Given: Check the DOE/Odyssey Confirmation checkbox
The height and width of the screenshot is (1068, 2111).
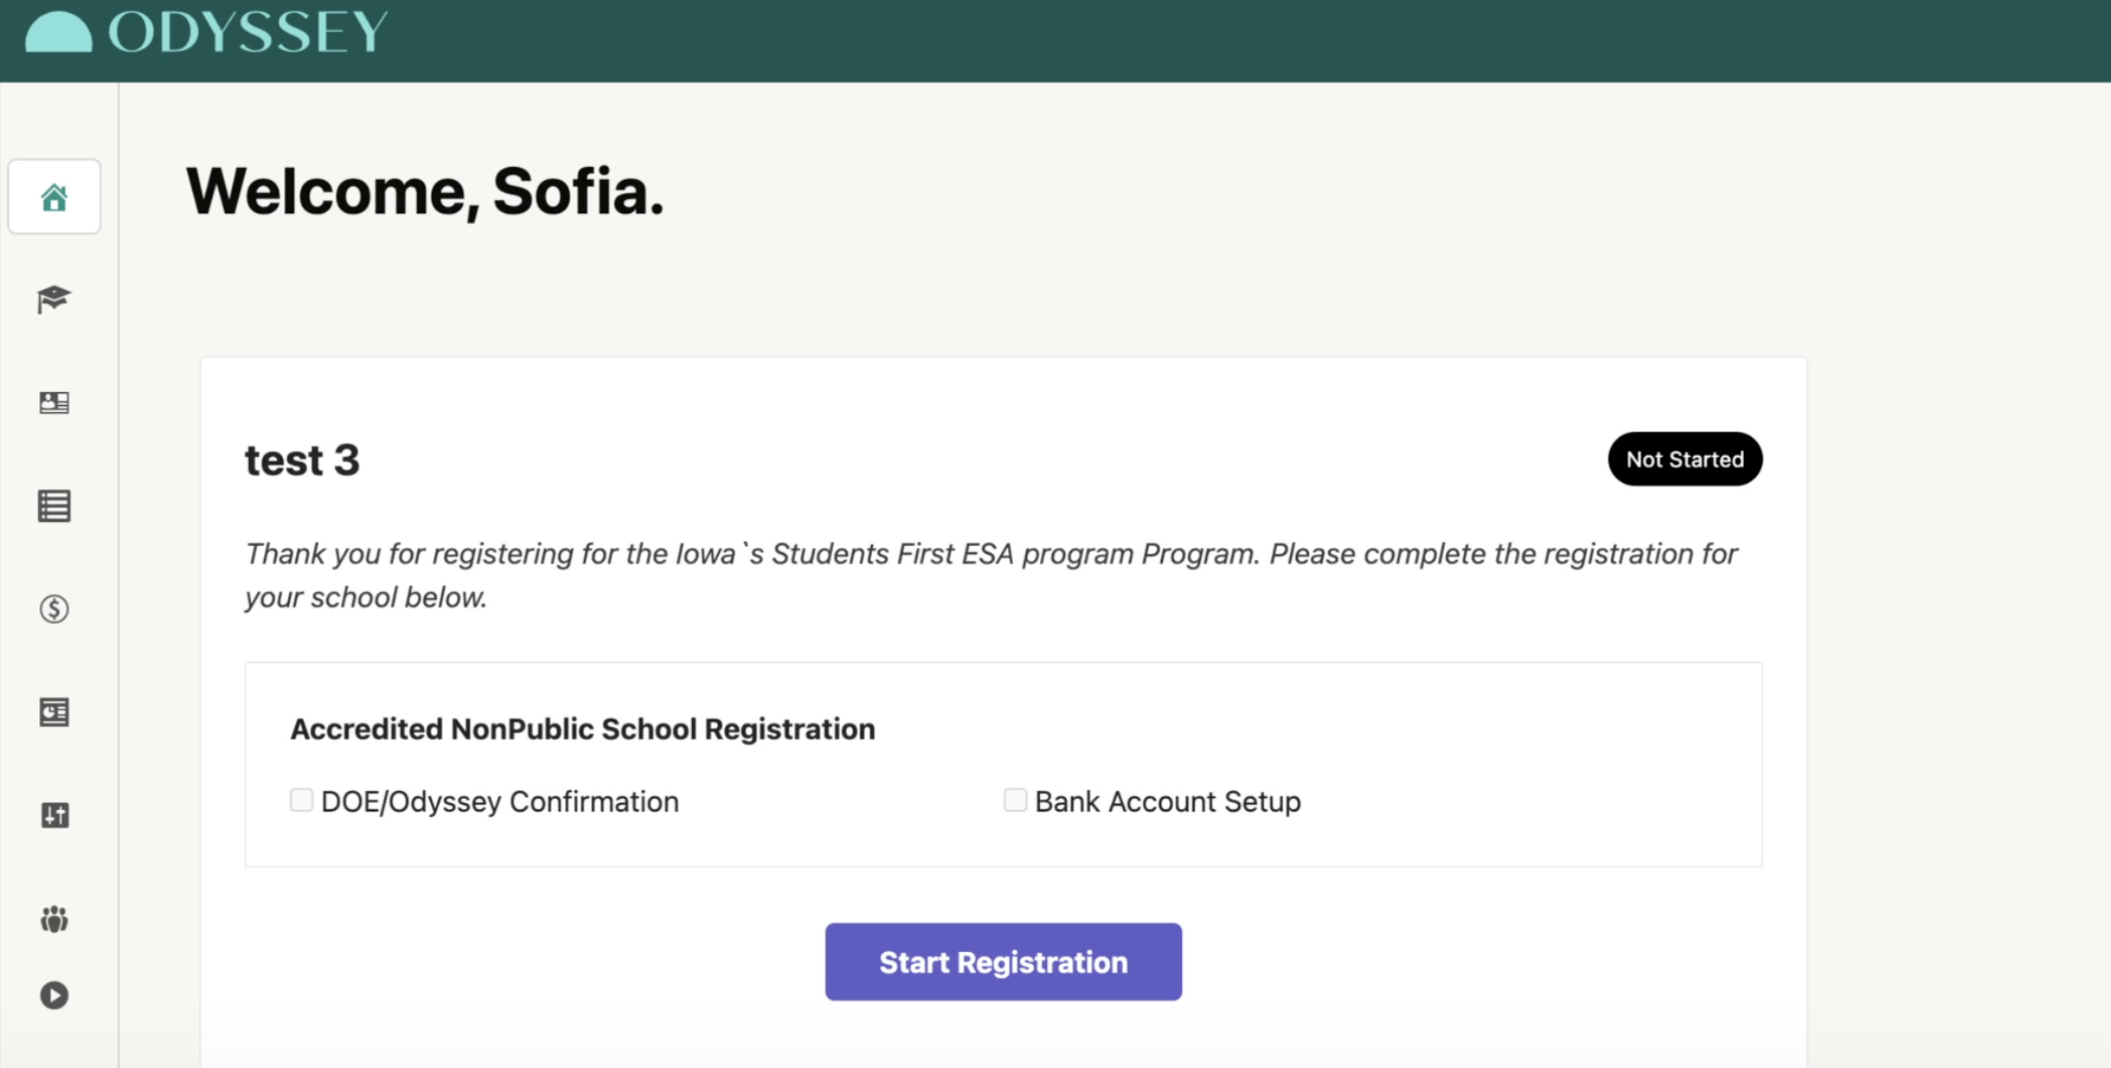Looking at the screenshot, I should click(301, 800).
